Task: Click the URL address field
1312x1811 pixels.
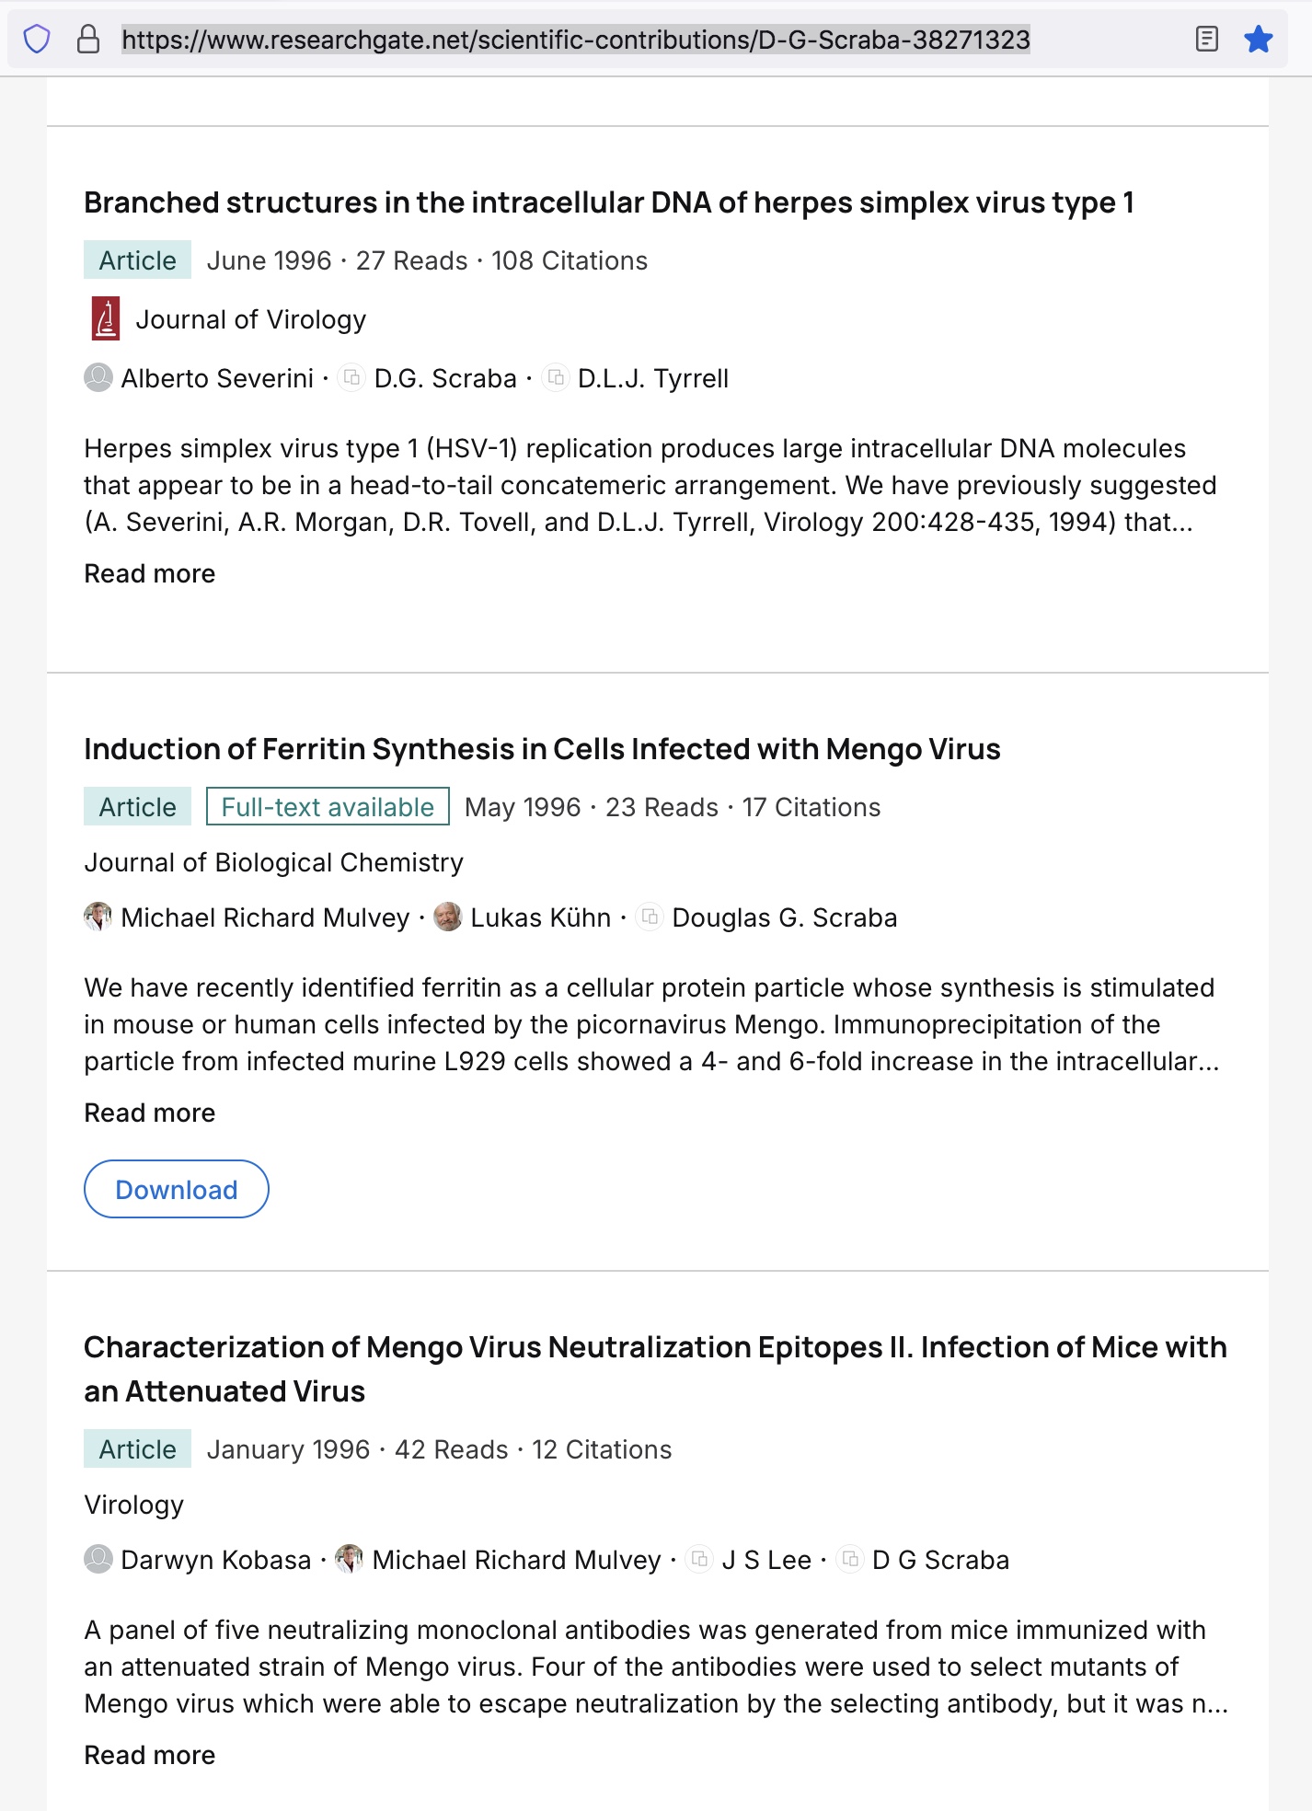Action: coord(576,40)
